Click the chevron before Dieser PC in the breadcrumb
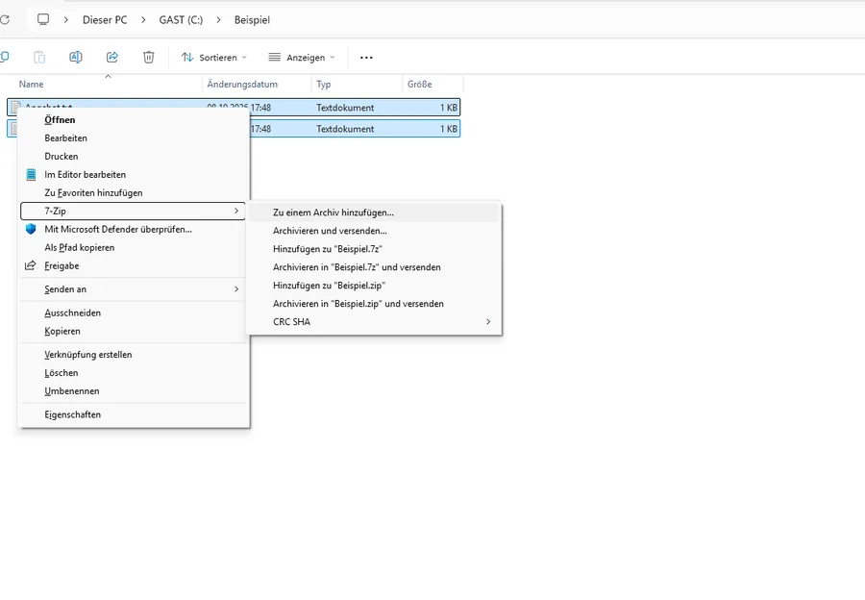 click(x=66, y=20)
